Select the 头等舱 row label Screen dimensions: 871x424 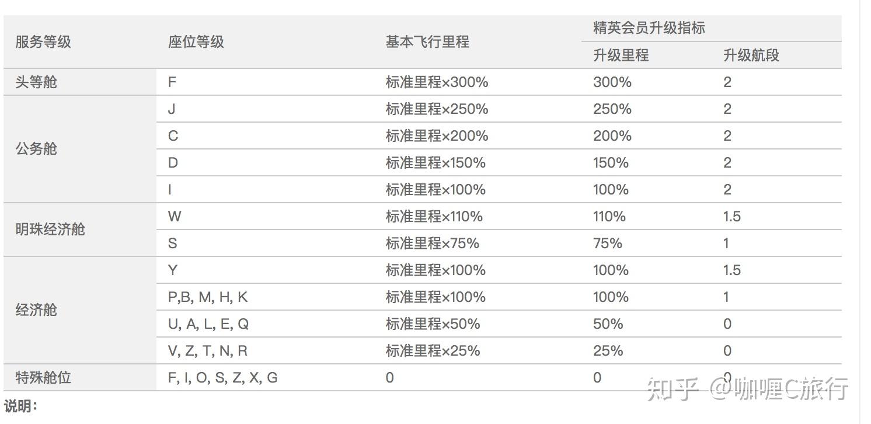36,82
